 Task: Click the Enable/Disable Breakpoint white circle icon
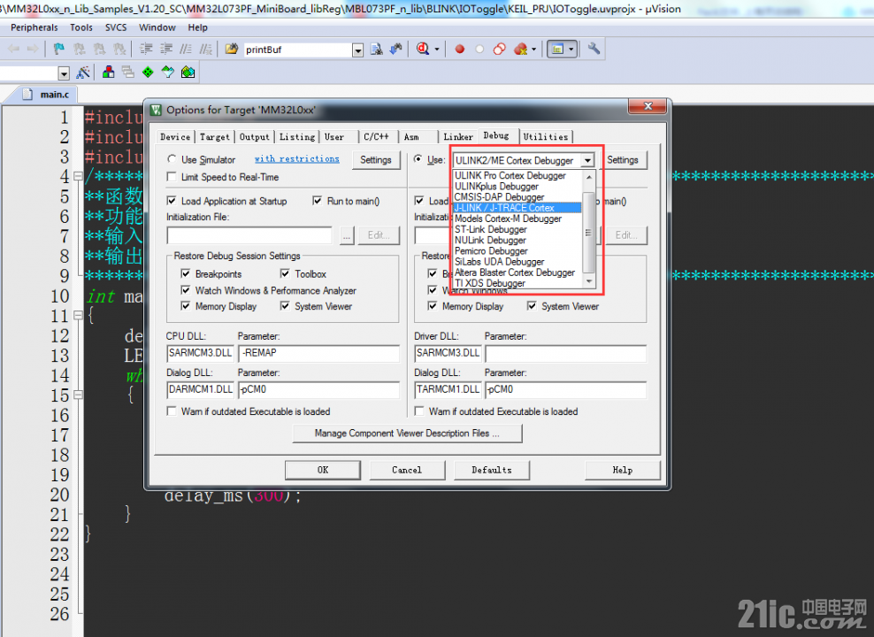[x=479, y=49]
